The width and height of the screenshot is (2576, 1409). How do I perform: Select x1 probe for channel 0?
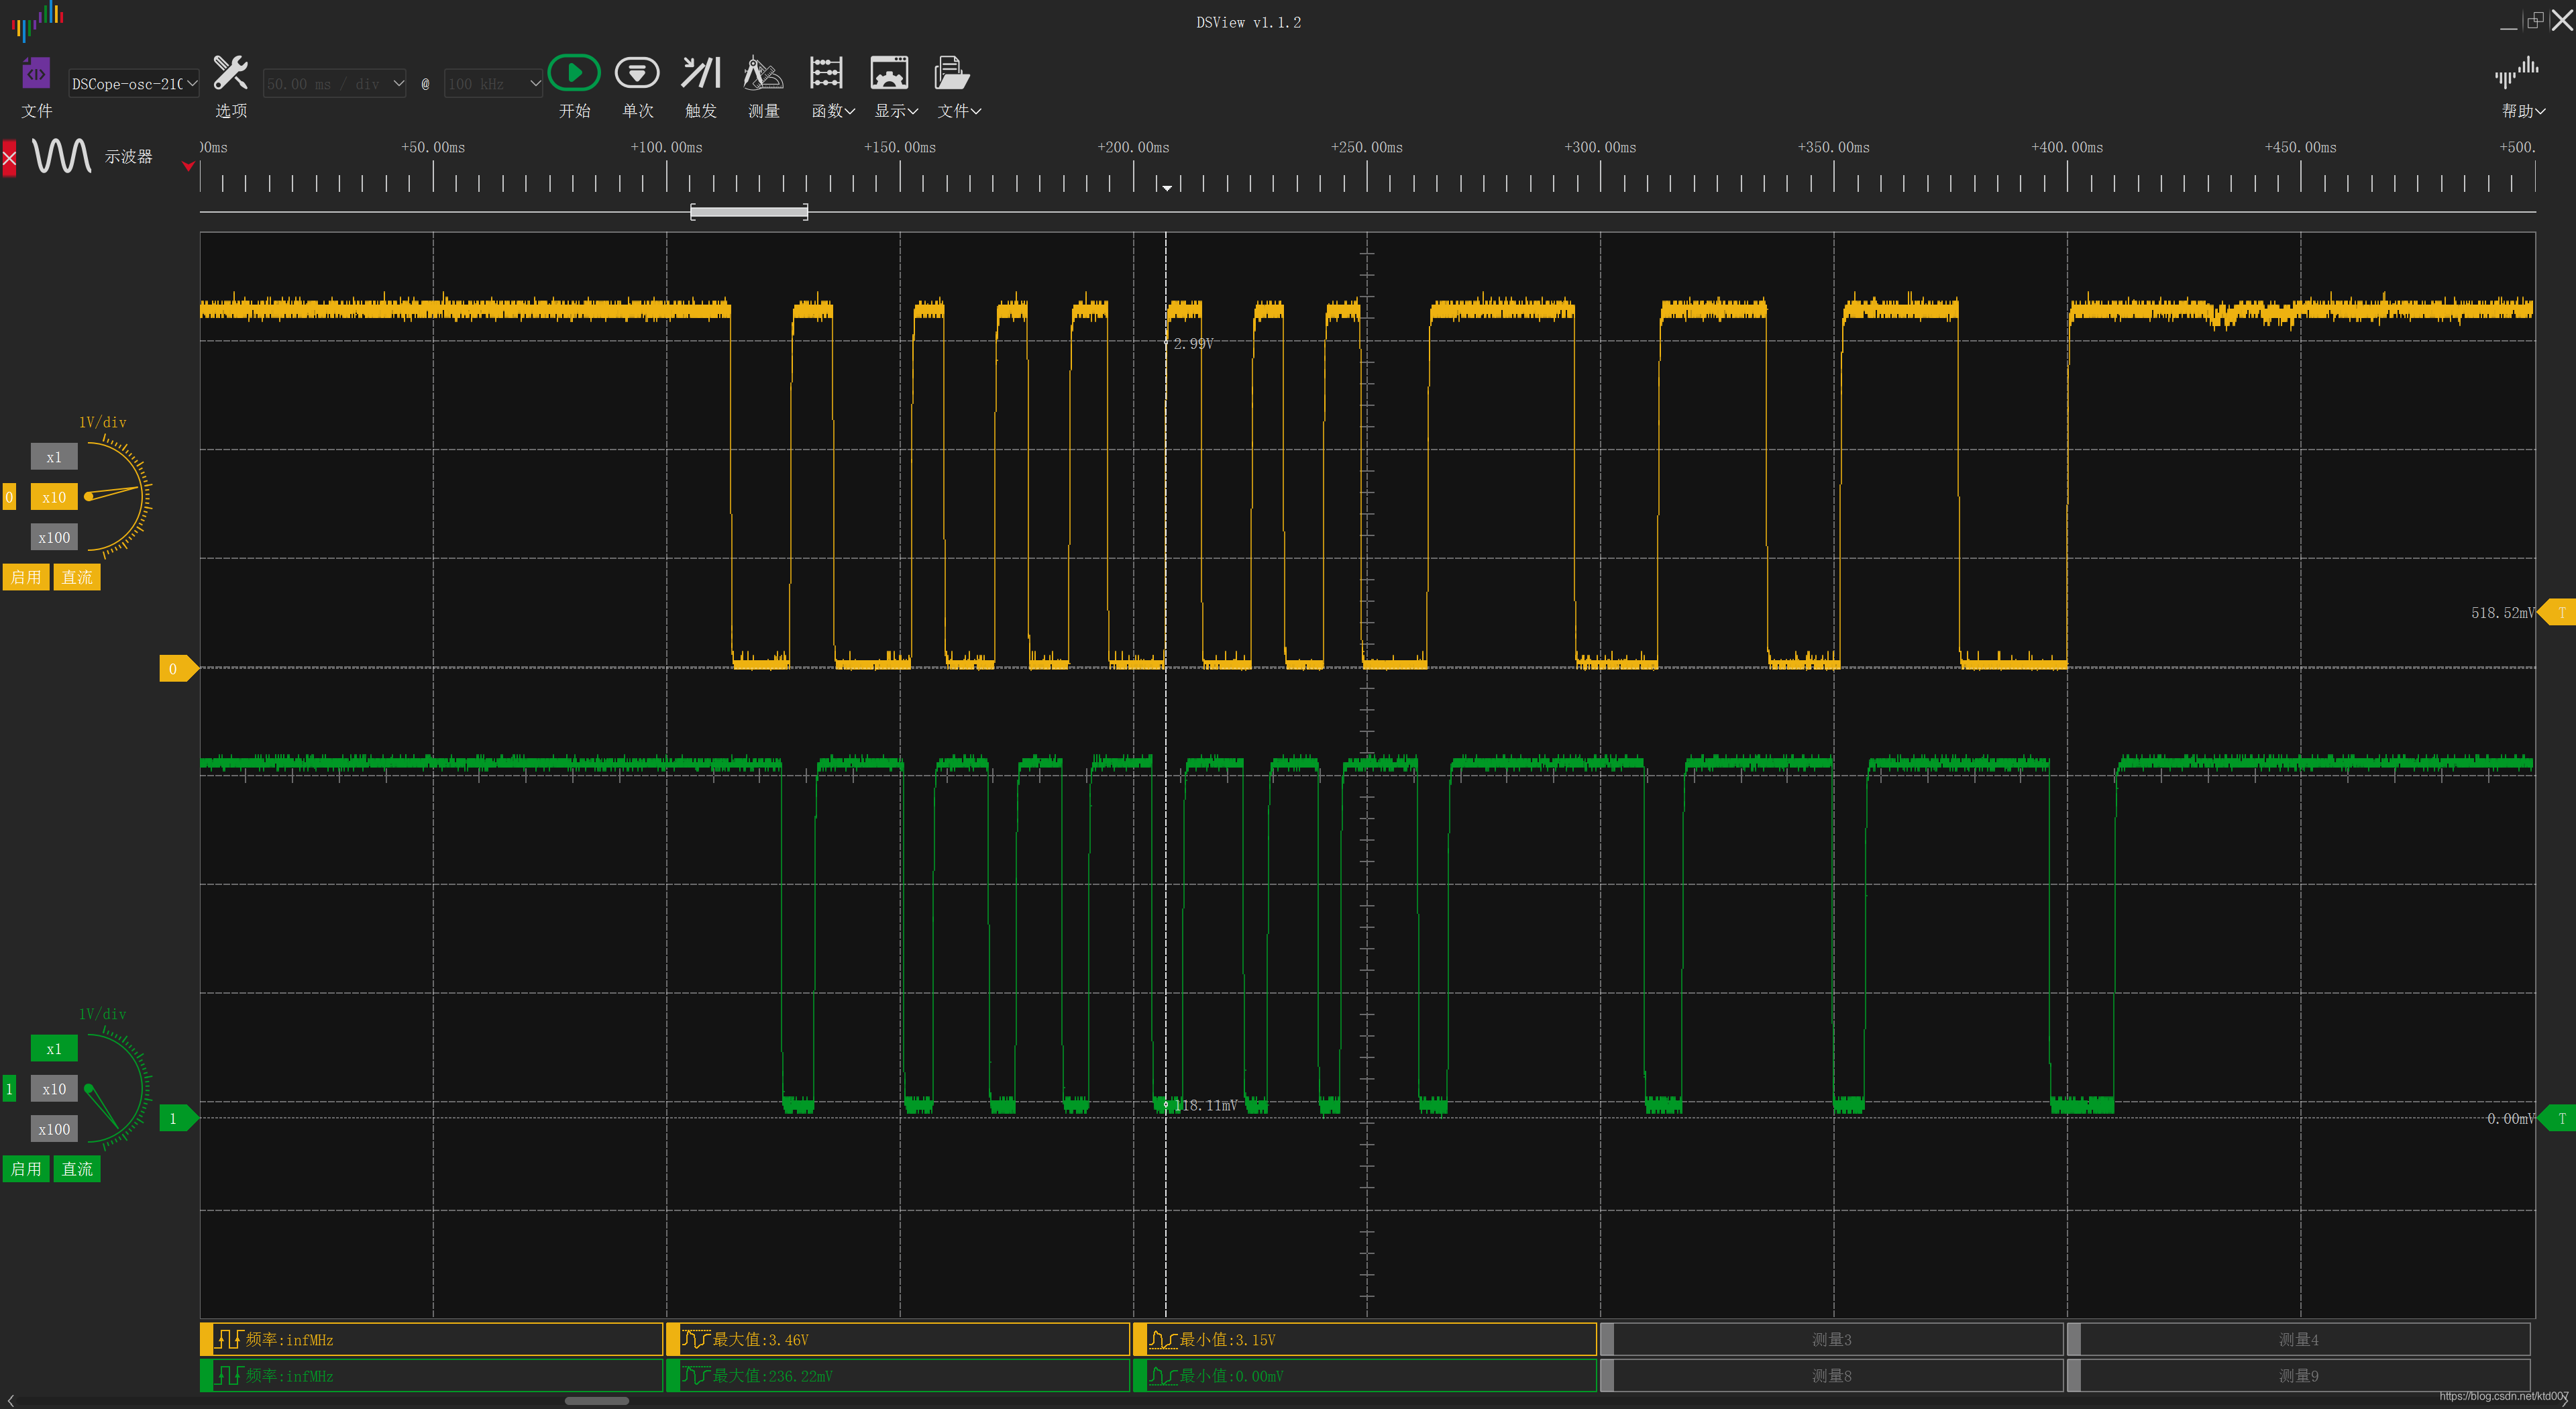(54, 457)
